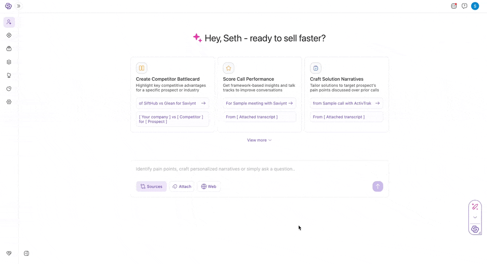Expand the sidebar with double-chevron arrow

click(x=19, y=6)
